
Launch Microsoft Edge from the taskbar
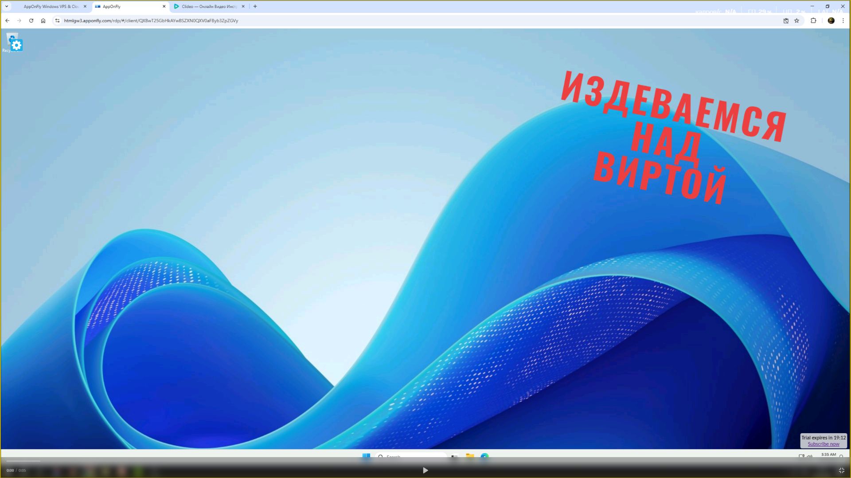tap(484, 456)
